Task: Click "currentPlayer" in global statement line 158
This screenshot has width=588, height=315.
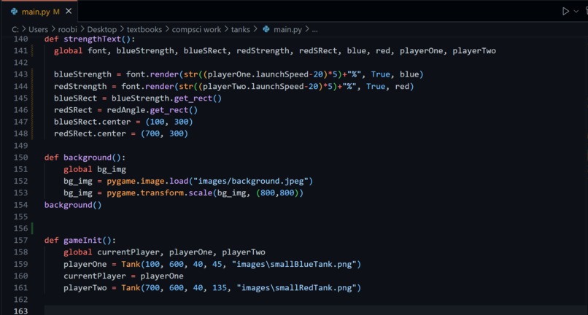Action: [128, 252]
